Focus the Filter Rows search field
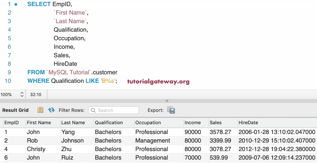 114,110
